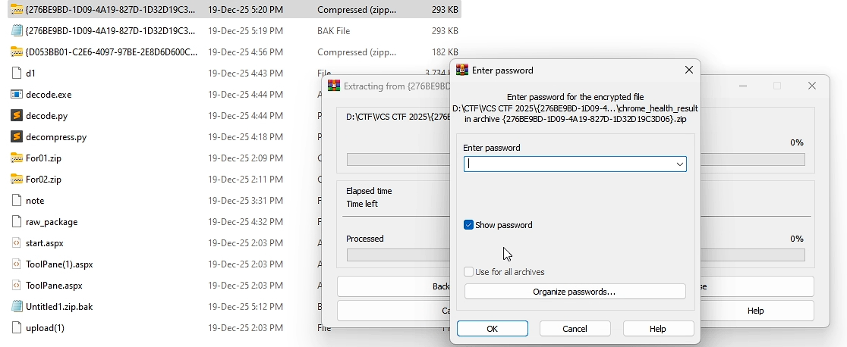Click the For02.zip folder icon
Image resolution: width=847 pixels, height=347 pixels.
[x=16, y=179]
